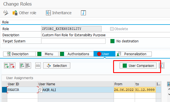Open table column settings icon

click(169, 84)
